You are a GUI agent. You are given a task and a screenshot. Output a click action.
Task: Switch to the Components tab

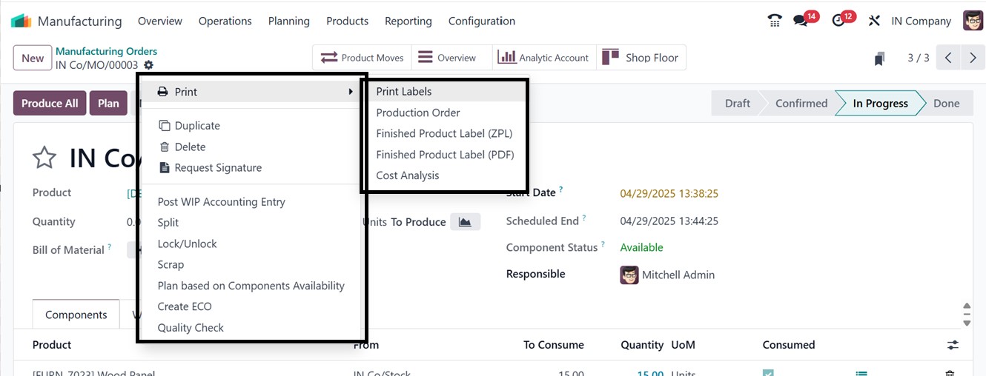[x=76, y=315]
